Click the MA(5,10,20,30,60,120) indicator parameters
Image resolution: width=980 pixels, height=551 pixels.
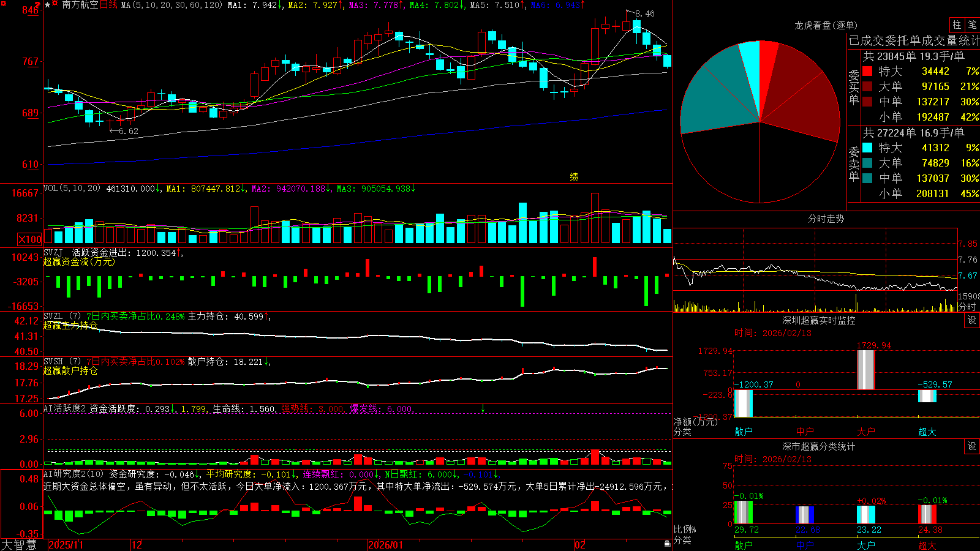pyautogui.click(x=171, y=5)
